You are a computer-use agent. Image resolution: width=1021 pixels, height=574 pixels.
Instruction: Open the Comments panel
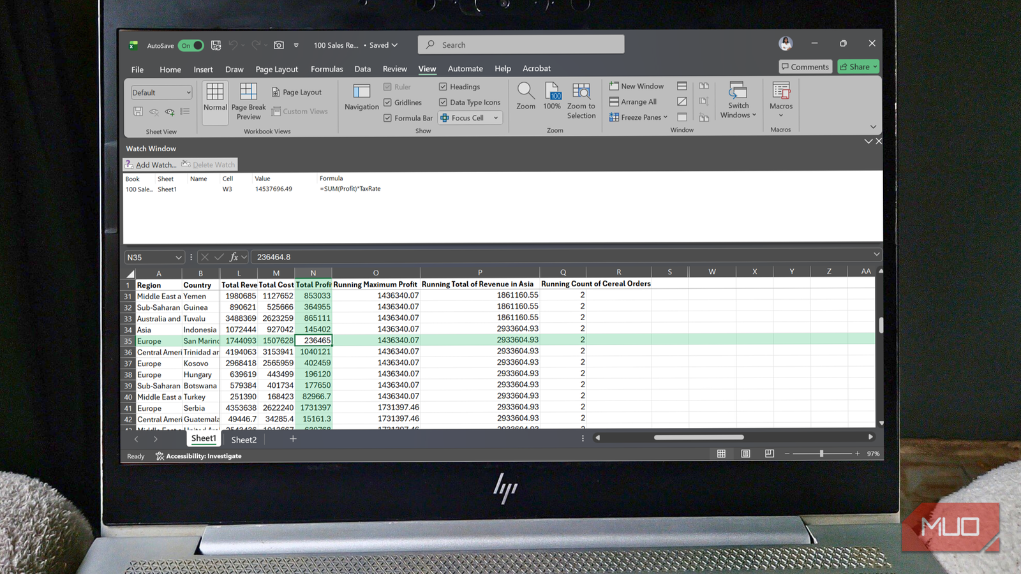click(x=805, y=66)
